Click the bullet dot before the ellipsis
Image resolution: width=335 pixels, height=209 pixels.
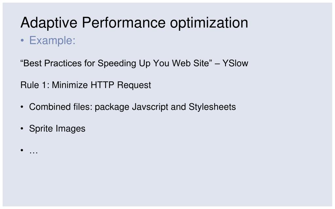[x=22, y=150]
